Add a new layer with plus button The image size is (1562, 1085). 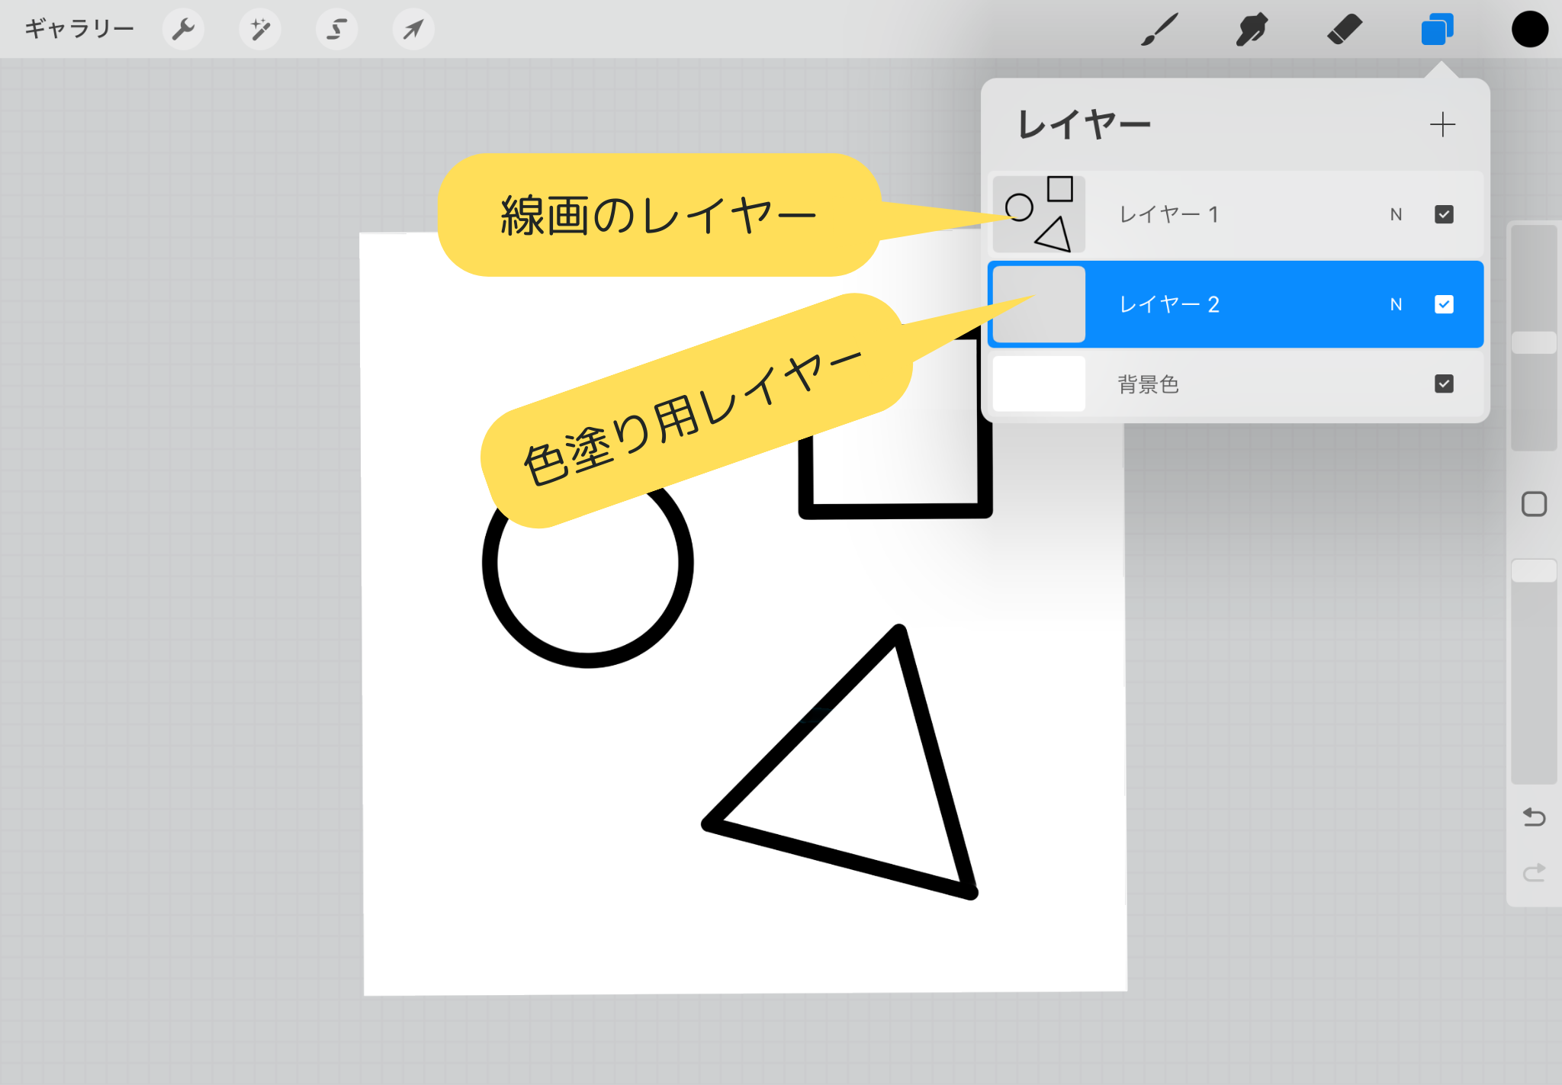coord(1442,124)
